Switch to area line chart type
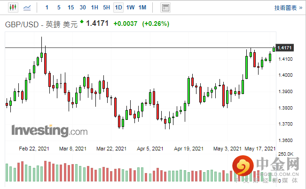This screenshot has width=306, height=189. click(x=27, y=8)
